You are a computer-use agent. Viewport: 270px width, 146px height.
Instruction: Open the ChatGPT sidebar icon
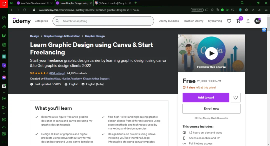click(4, 56)
